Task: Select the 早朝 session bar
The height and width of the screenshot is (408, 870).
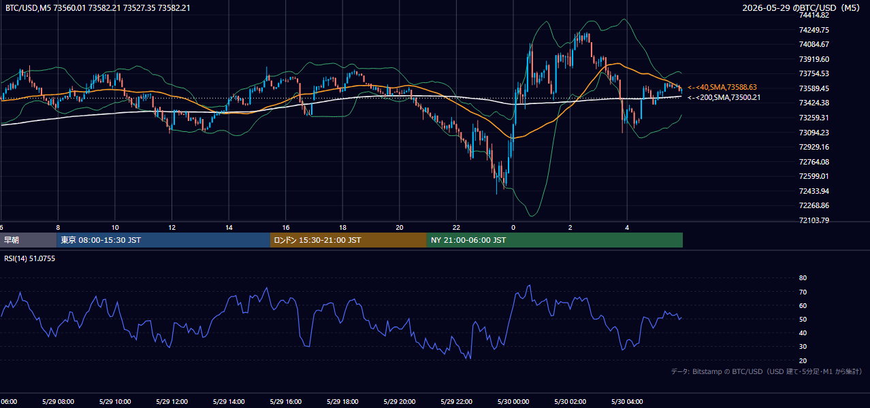Action: [28, 240]
